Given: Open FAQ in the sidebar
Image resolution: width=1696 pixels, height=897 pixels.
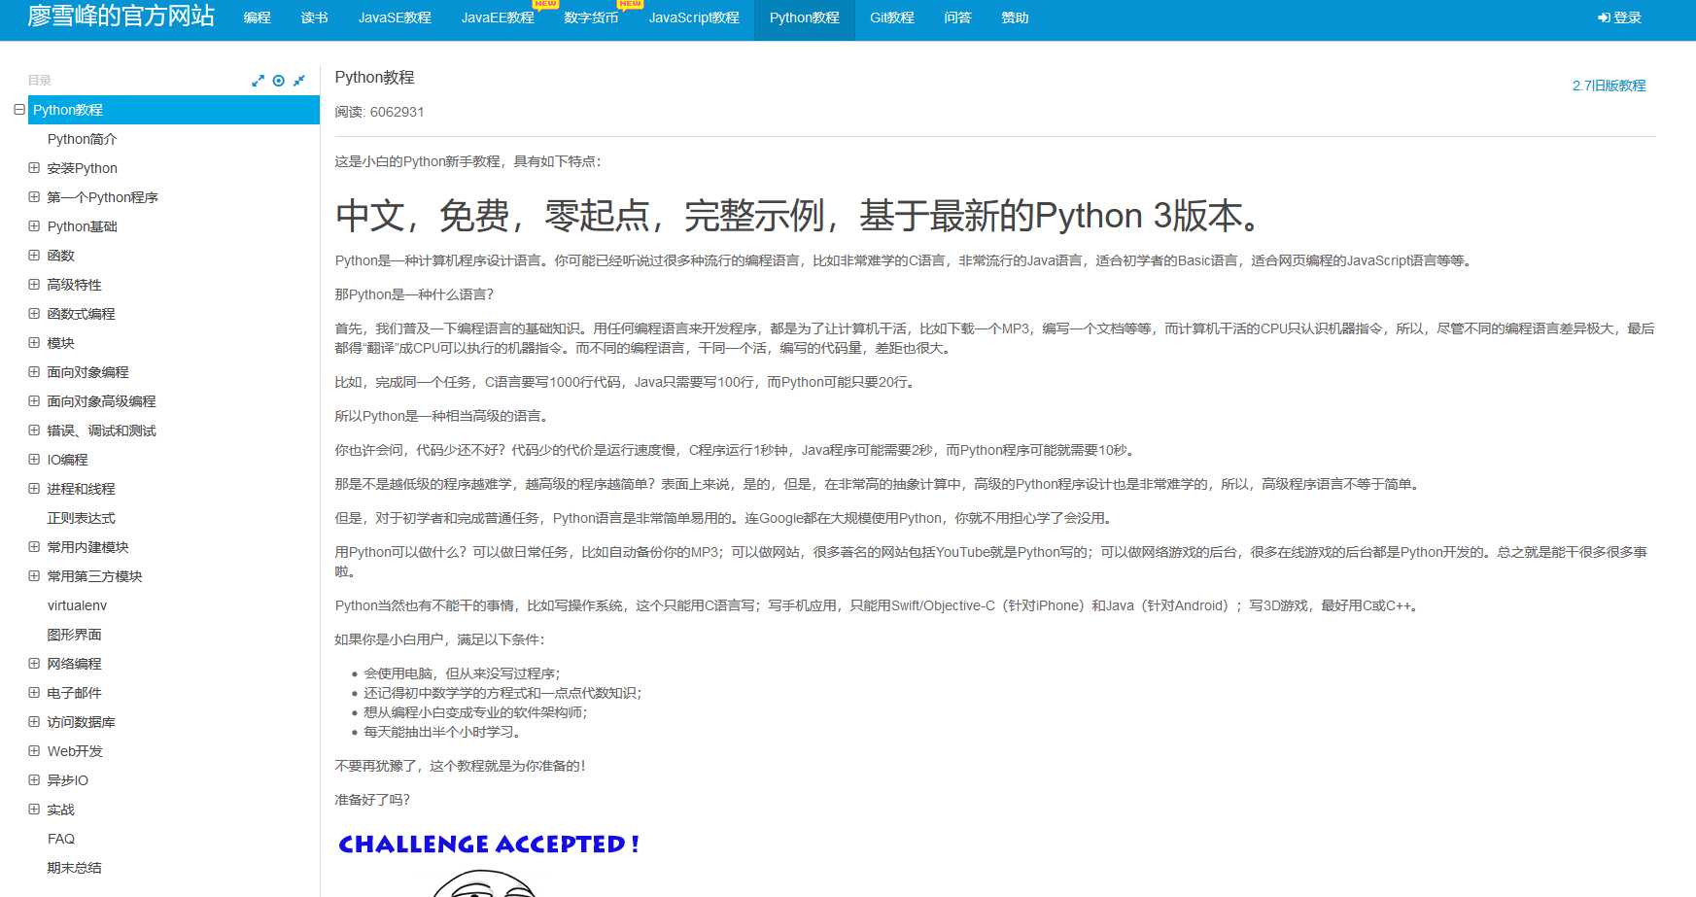Looking at the screenshot, I should (61, 839).
